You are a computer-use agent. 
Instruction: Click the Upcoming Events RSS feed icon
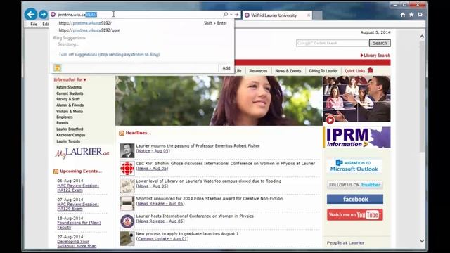click(x=56, y=171)
